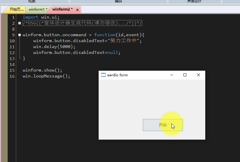Minimize the aardio form window
The height and width of the screenshot is (162, 240).
(x=172, y=75)
